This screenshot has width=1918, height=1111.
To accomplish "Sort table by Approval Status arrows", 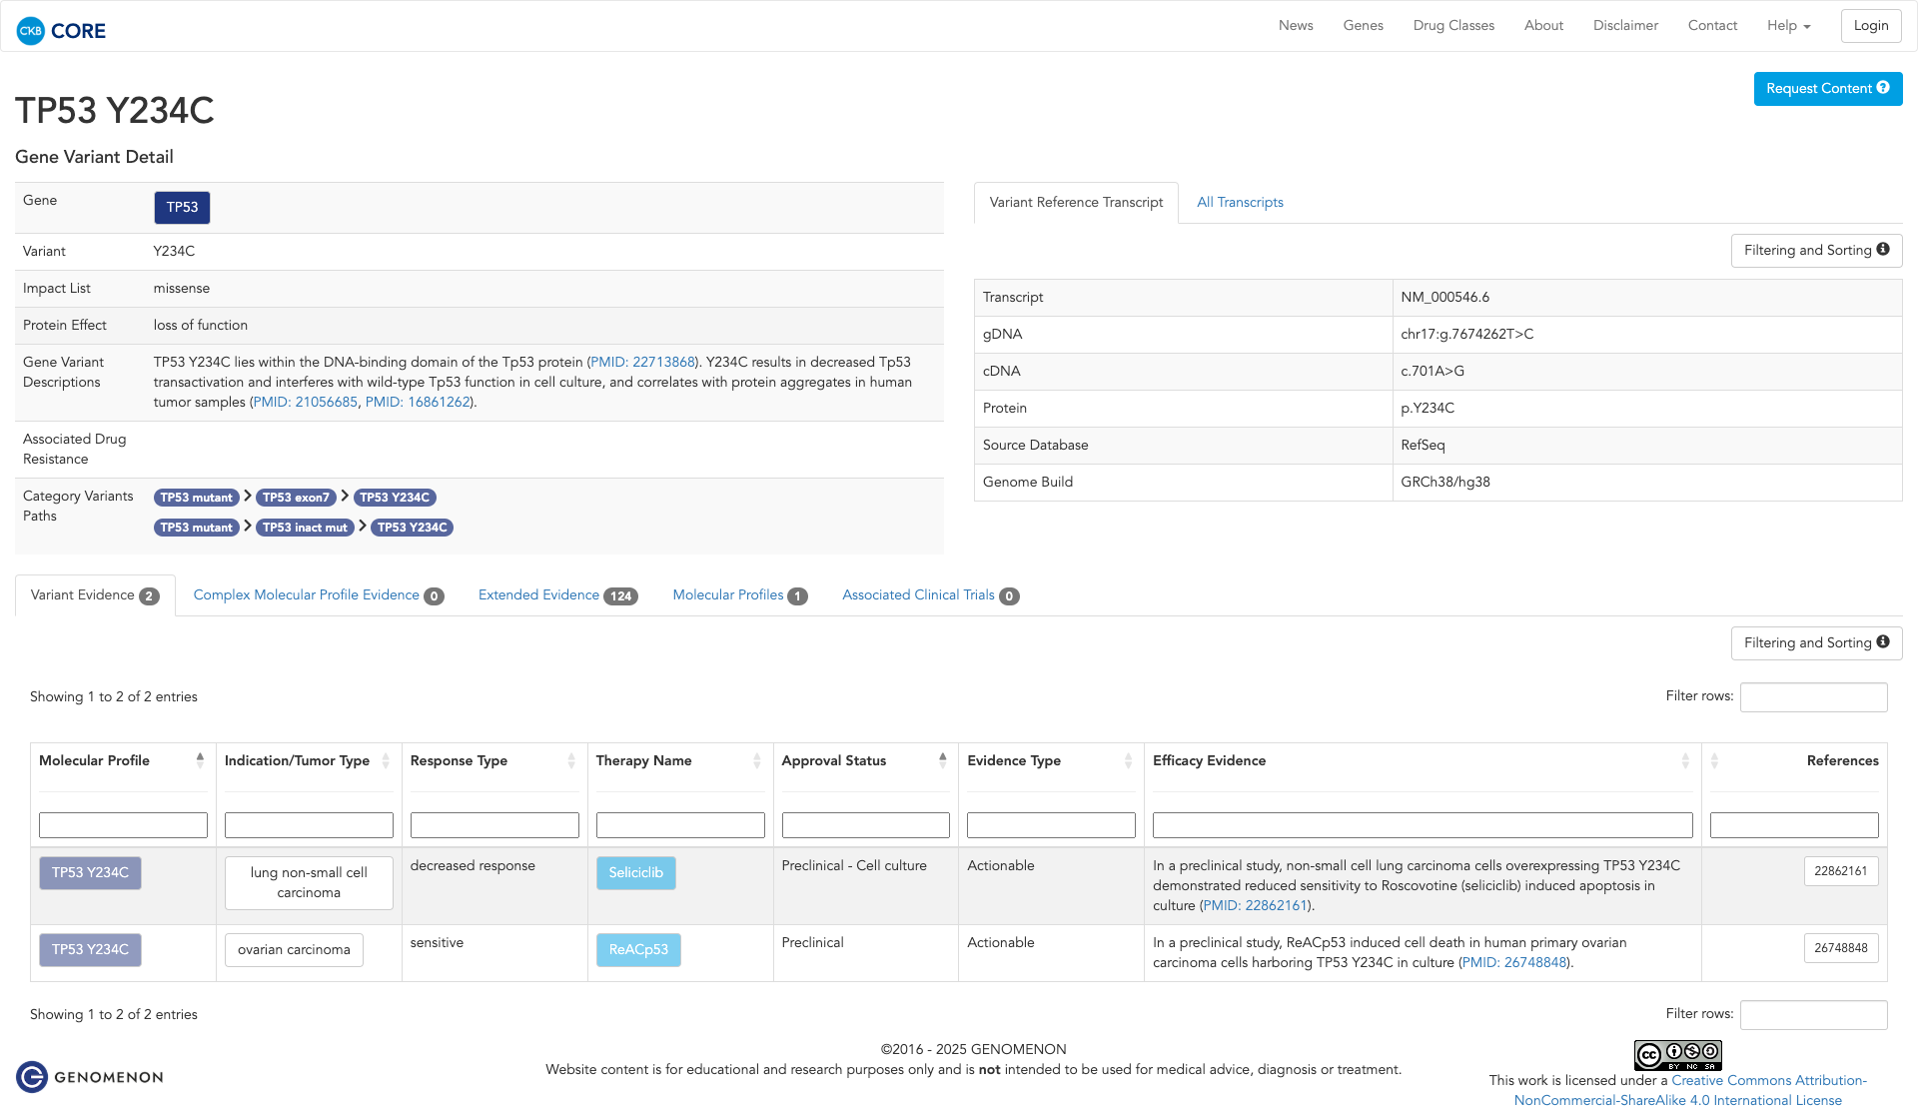I will (942, 760).
